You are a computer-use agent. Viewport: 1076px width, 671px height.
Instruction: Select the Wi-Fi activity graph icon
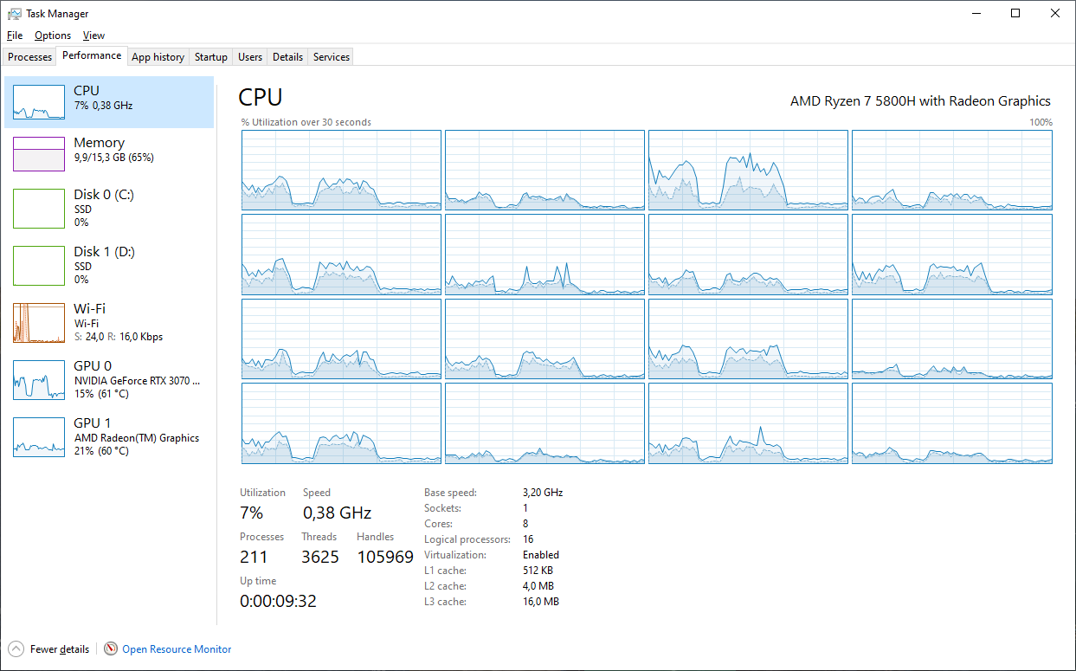click(x=38, y=322)
